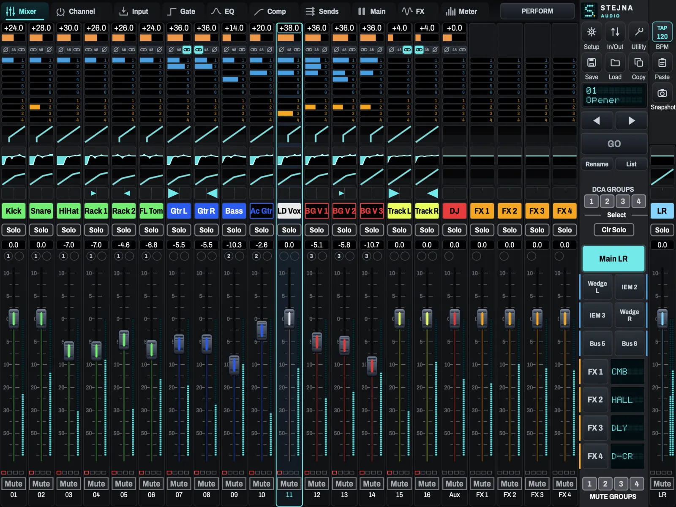Click the Gtr R pan arrow indicator
676x507 pixels.
[212, 194]
